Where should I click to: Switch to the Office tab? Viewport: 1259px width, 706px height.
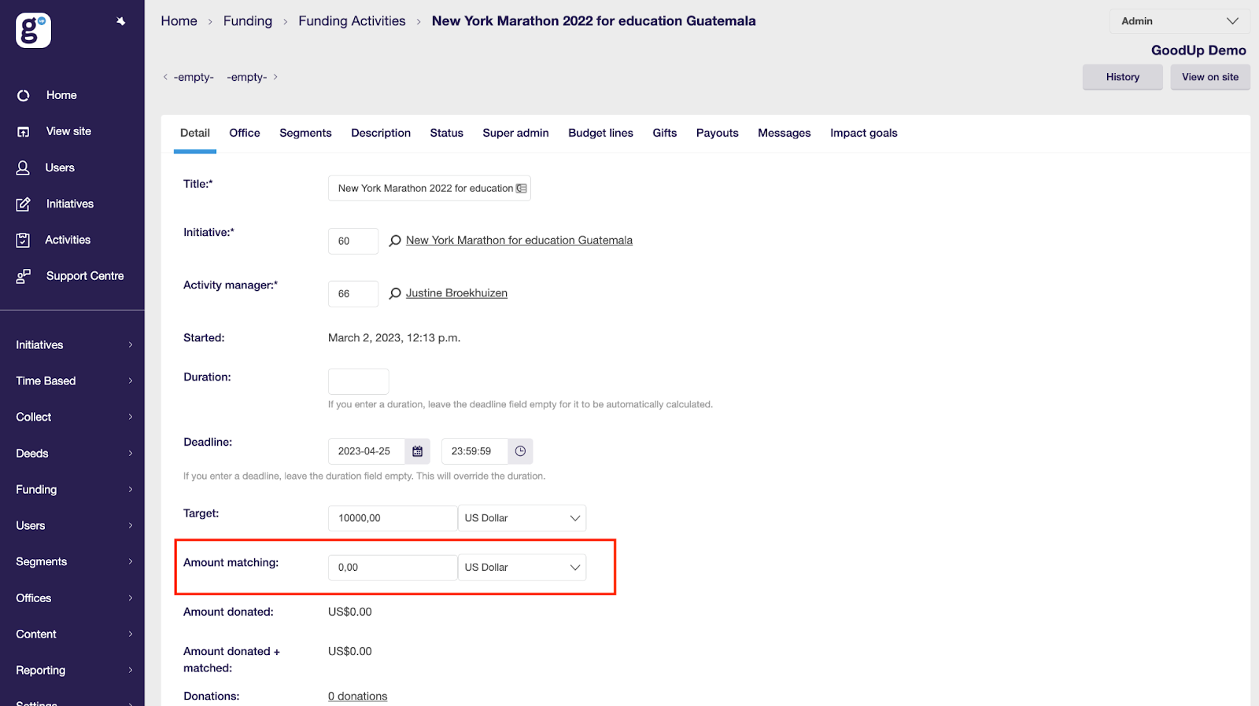point(245,134)
